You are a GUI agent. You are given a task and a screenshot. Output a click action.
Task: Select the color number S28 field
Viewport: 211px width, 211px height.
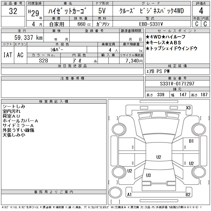44,61
